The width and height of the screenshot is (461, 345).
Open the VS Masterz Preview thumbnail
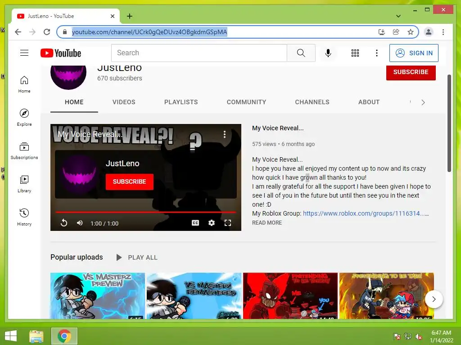[x=98, y=296]
